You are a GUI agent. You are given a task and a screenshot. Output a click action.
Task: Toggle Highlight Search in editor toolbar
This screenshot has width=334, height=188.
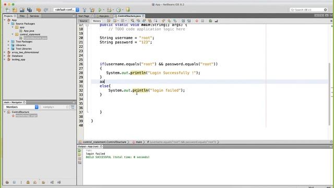click(150, 21)
